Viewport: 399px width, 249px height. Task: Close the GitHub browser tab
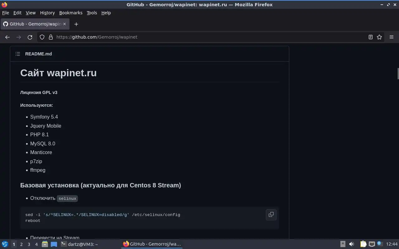tap(65, 24)
